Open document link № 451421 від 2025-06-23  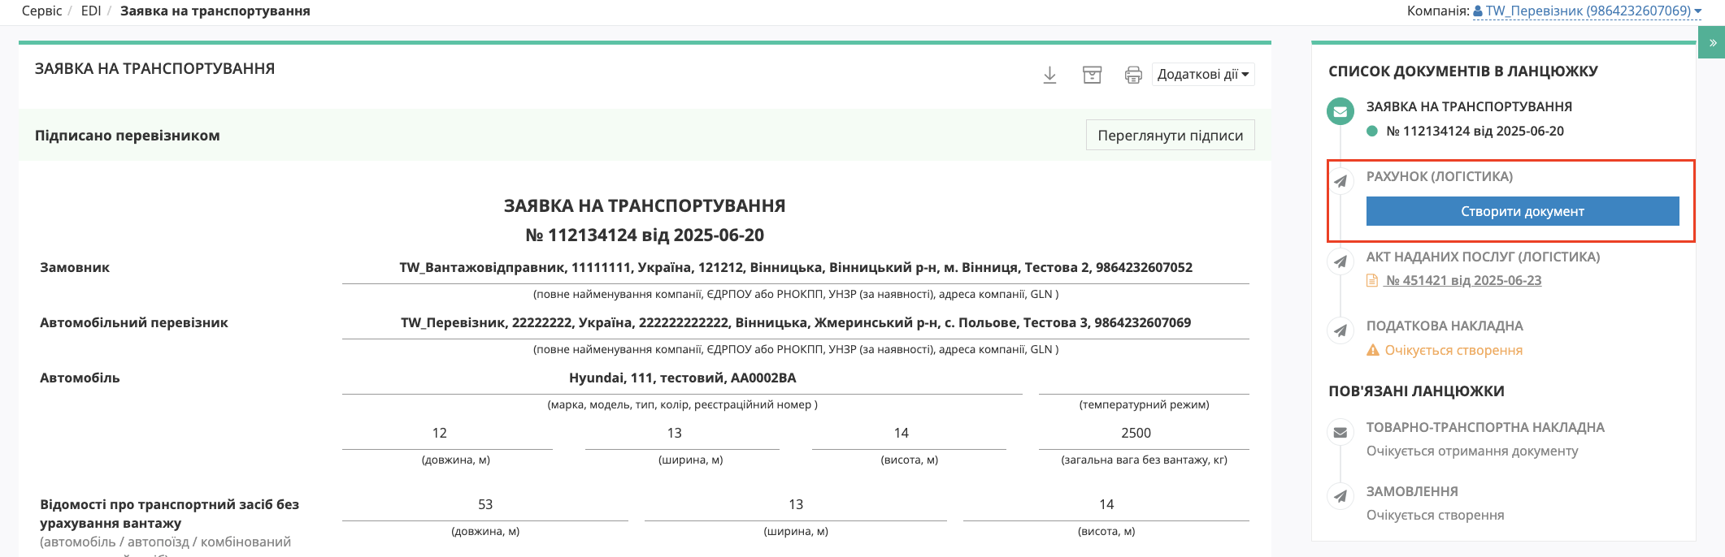tap(1462, 280)
